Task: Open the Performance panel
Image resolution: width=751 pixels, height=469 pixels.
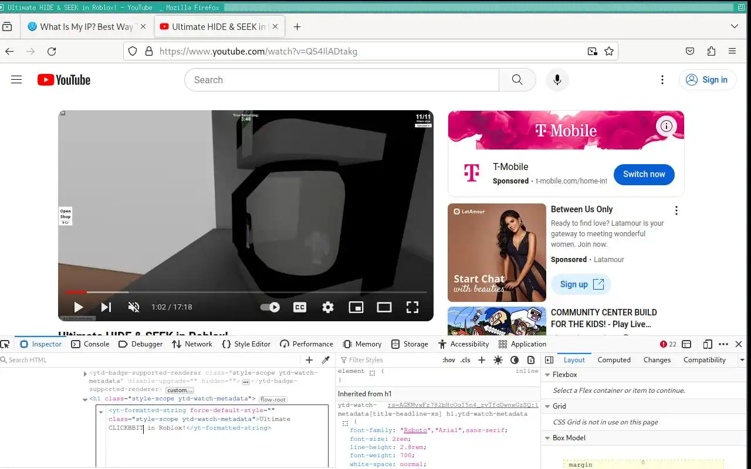Action: pyautogui.click(x=306, y=344)
